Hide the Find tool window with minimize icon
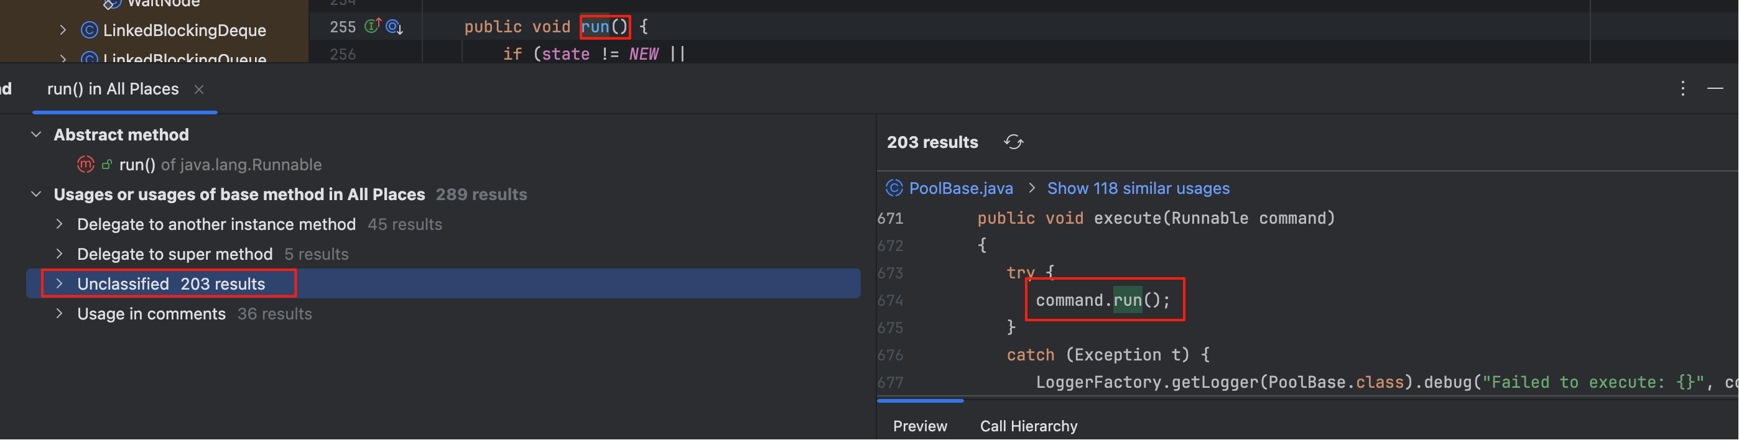The image size is (1739, 440). [x=1715, y=89]
